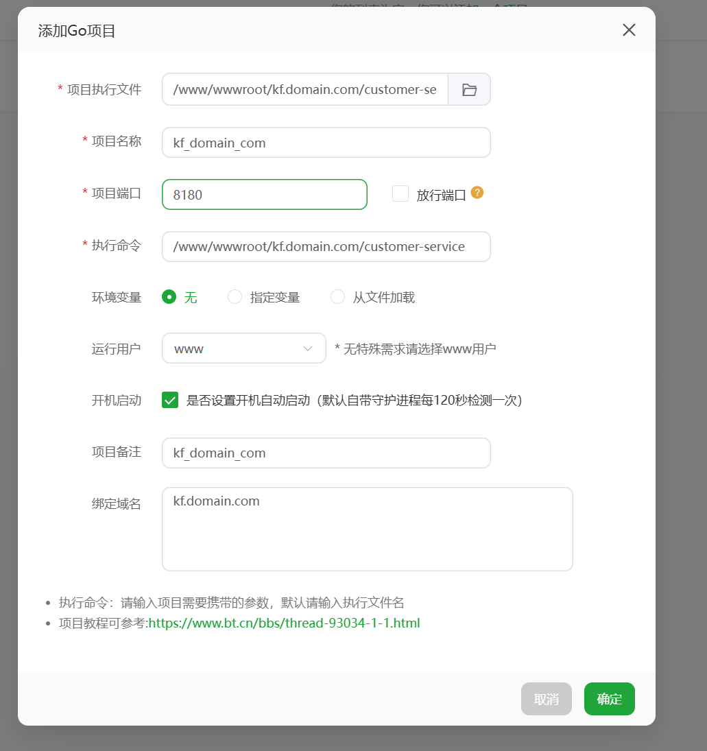Focus the 项目备注 remark field
The height and width of the screenshot is (751, 707).
326,453
